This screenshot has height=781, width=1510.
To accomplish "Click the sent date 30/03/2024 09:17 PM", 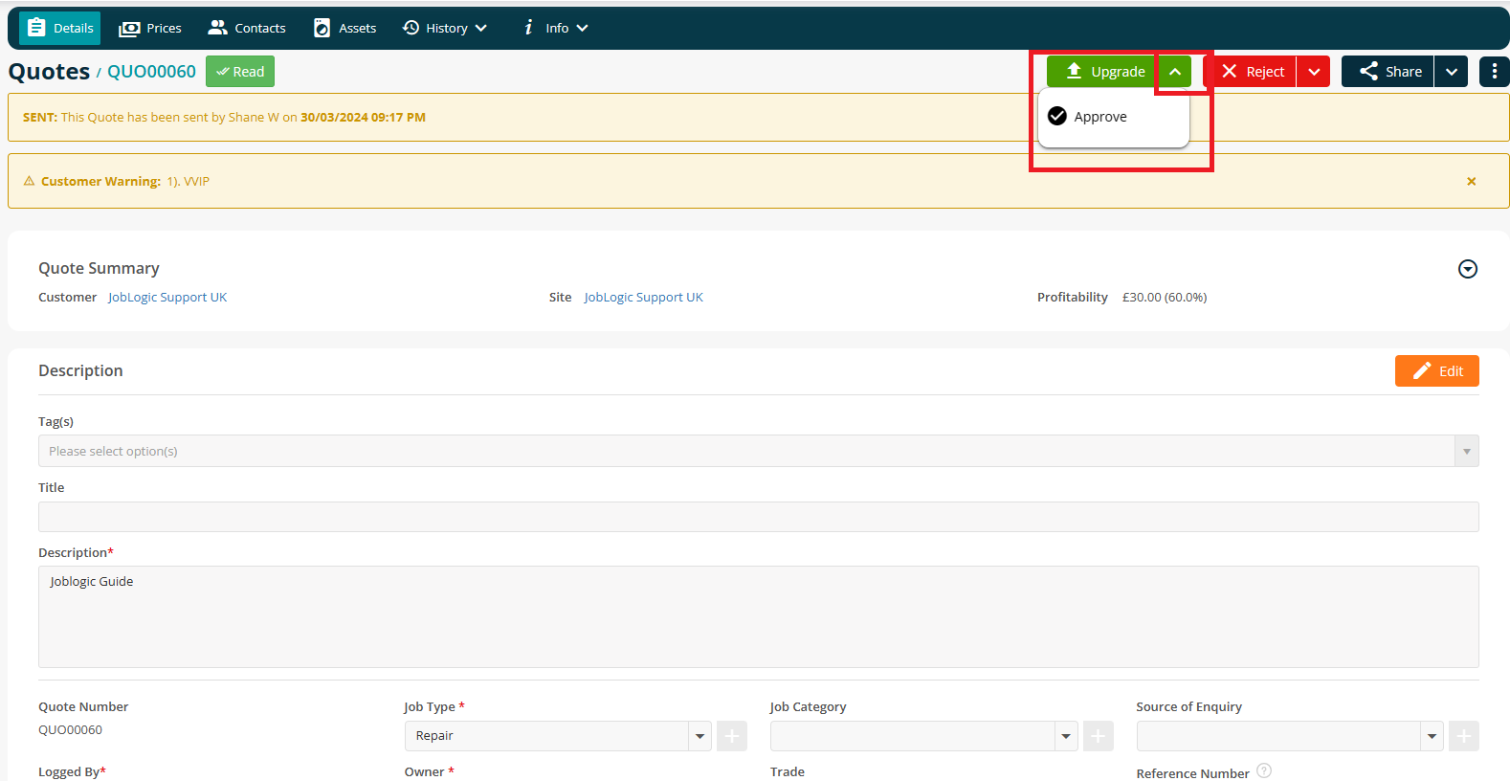I will [363, 118].
